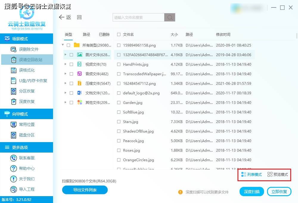The height and width of the screenshot is (203, 298).
Task: Tick the Garden.jpg checkbox
Action: click(119, 103)
